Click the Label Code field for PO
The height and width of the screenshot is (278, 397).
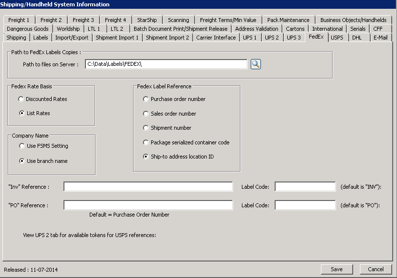pyautogui.click(x=305, y=205)
